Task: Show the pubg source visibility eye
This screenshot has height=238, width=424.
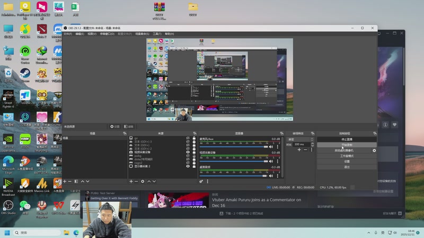Action: pyautogui.click(x=188, y=155)
